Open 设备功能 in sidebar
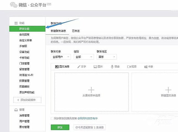 pyautogui.click(x=24, y=52)
